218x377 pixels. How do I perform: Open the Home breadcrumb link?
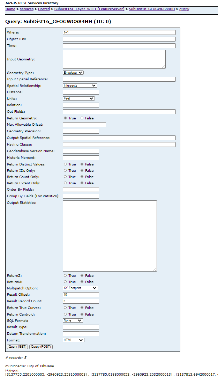tap(10, 9)
